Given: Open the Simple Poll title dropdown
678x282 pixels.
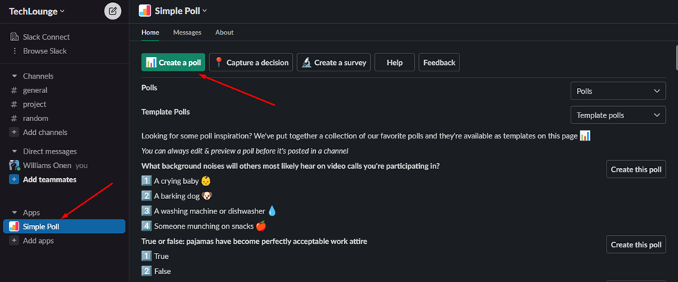Looking at the screenshot, I should point(181,11).
